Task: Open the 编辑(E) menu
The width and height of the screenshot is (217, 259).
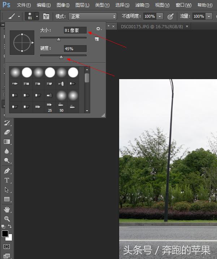Action: pos(44,5)
